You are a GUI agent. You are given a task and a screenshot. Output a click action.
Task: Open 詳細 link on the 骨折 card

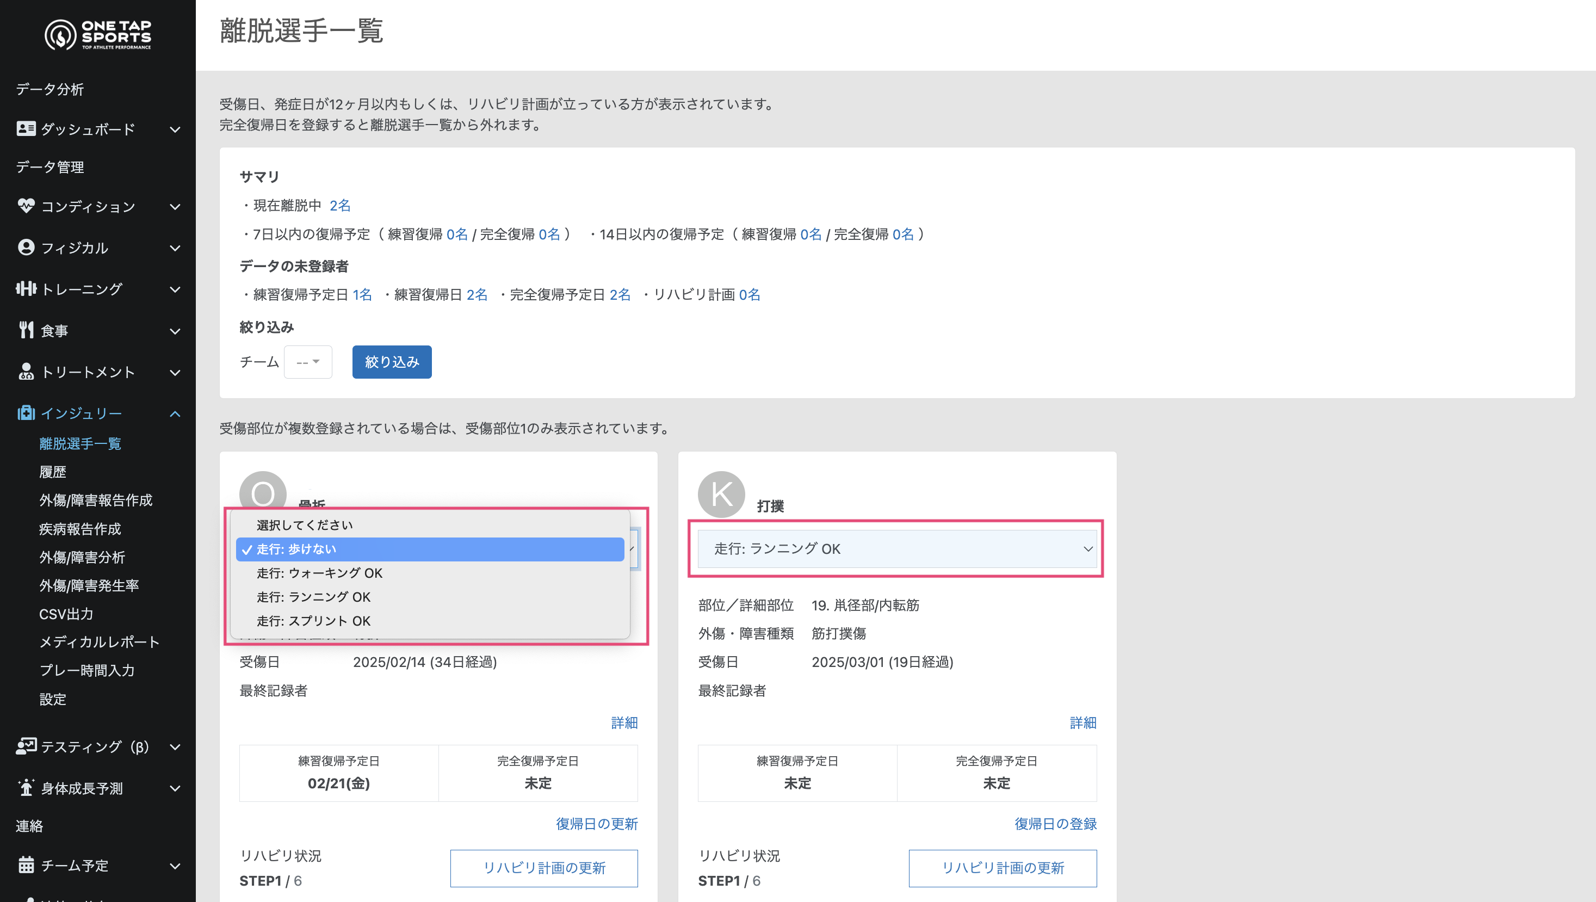624,722
